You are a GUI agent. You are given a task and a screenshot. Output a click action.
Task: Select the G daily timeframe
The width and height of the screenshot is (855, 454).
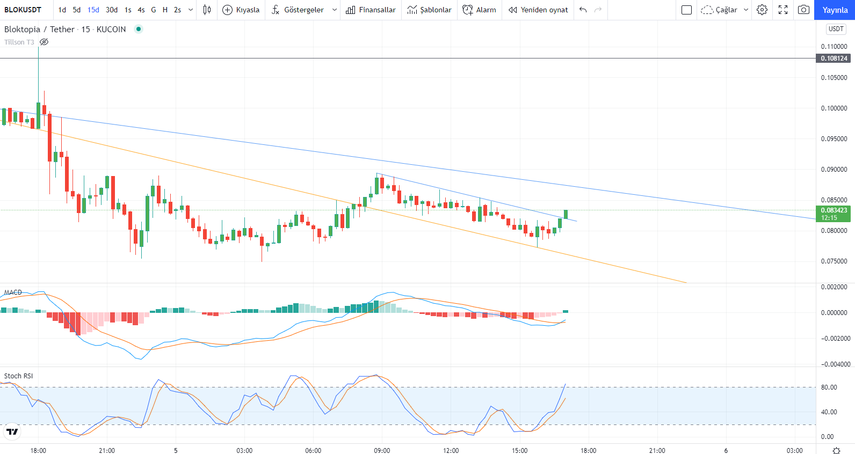tap(154, 10)
